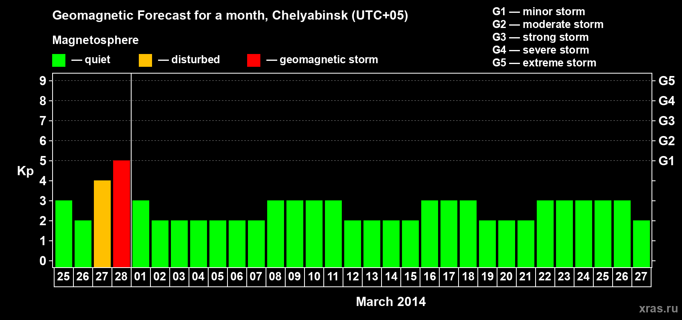Click the green quiet legend swatch
682x320 pixels.
click(59, 60)
